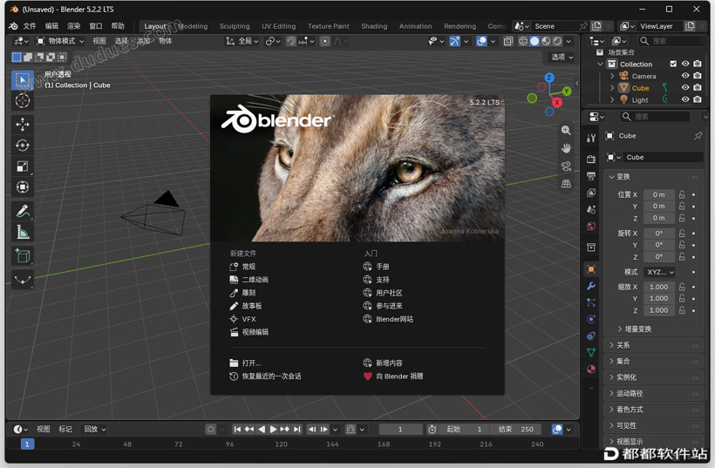This screenshot has height=468, width=715.
Task: Switch perspective/orthographic grid icon
Action: (566, 184)
